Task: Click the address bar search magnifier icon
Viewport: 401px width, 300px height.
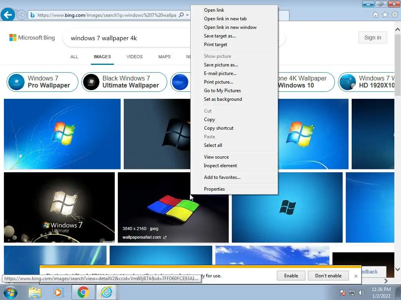Action: 181,15
